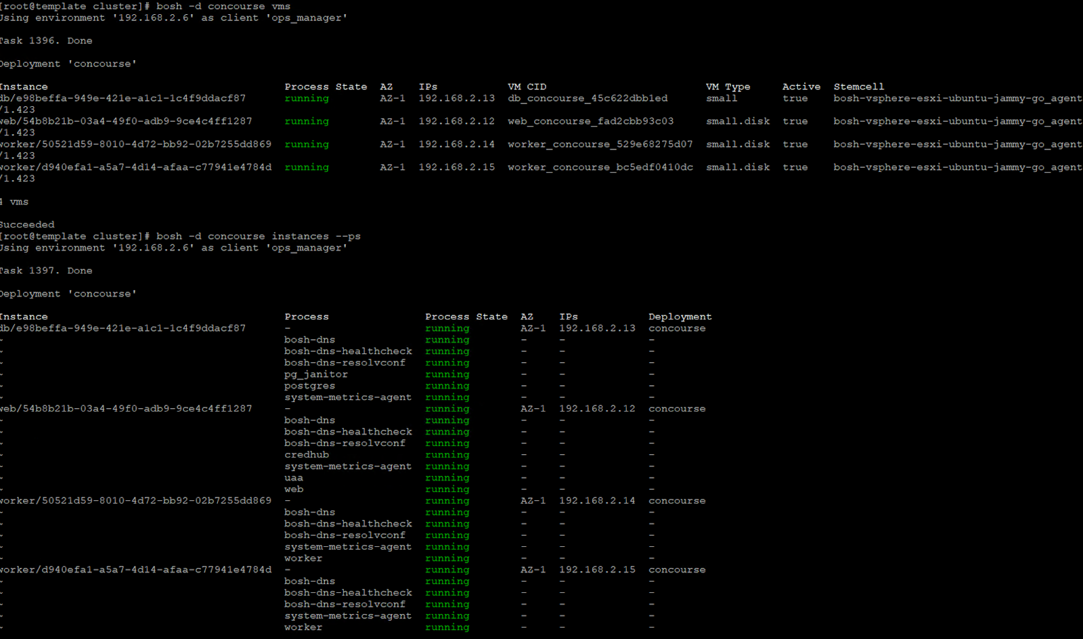Select 'concourse' deployment value for db row
Screen dimensions: 1083x639
click(x=677, y=328)
